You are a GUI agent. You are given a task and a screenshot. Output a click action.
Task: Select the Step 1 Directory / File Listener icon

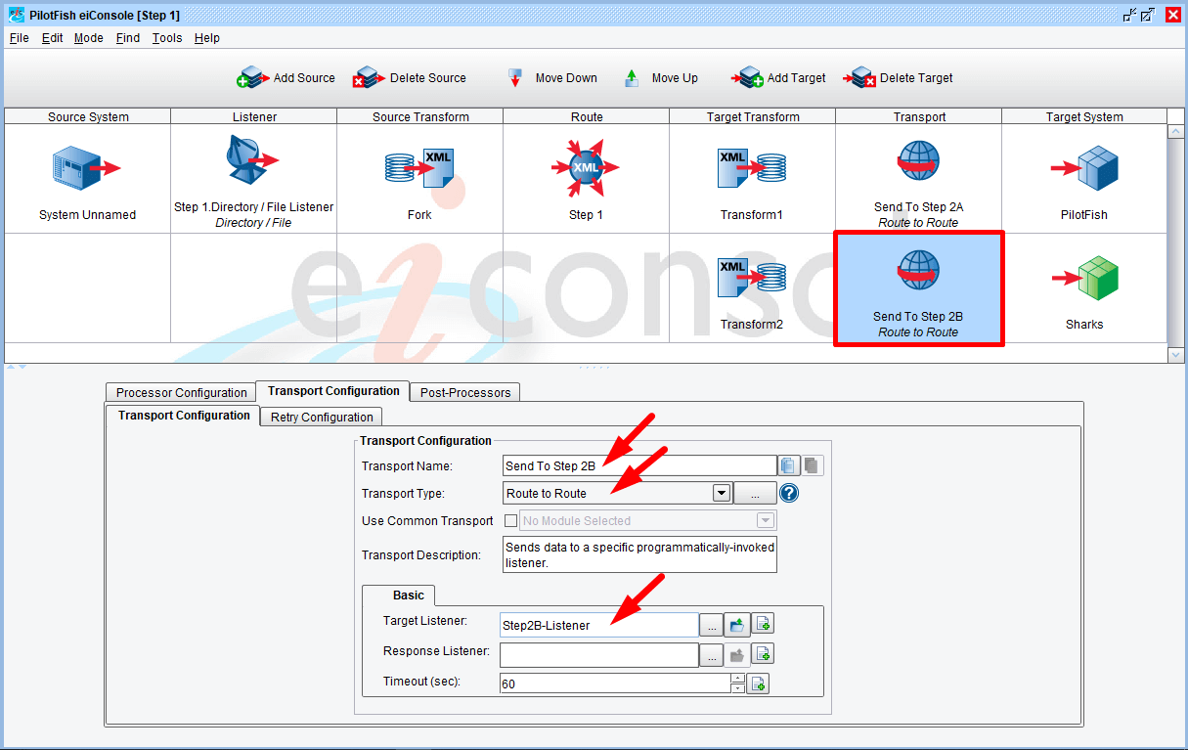(x=252, y=159)
